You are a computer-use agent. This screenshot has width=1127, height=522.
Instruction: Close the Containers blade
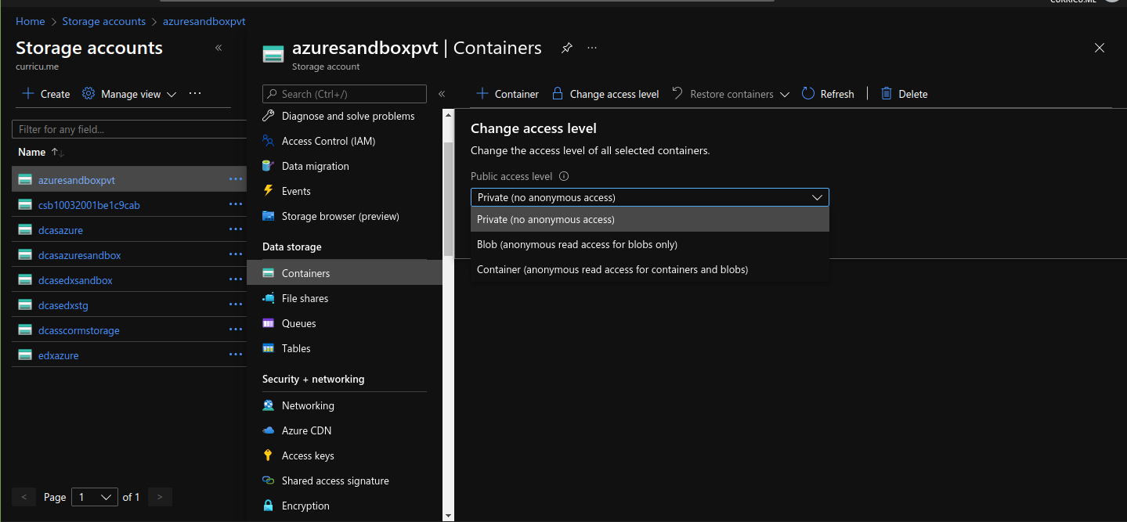[x=1100, y=48]
